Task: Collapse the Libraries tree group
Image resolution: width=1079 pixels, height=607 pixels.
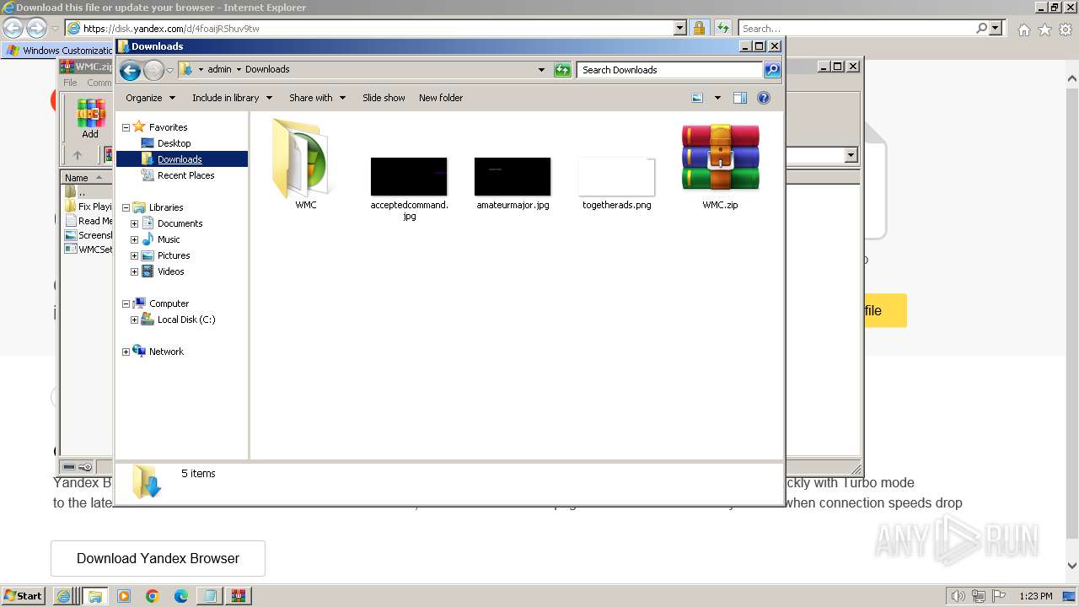Action: click(126, 207)
